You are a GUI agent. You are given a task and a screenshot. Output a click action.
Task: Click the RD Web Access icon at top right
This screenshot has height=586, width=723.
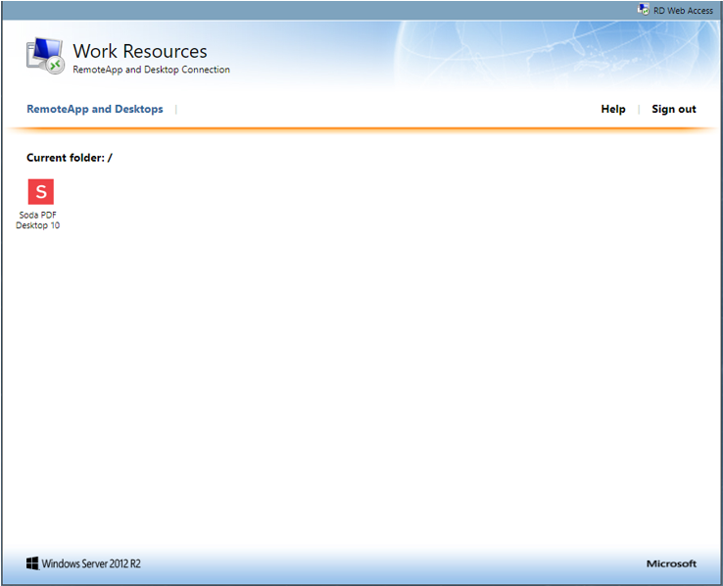tap(644, 9)
